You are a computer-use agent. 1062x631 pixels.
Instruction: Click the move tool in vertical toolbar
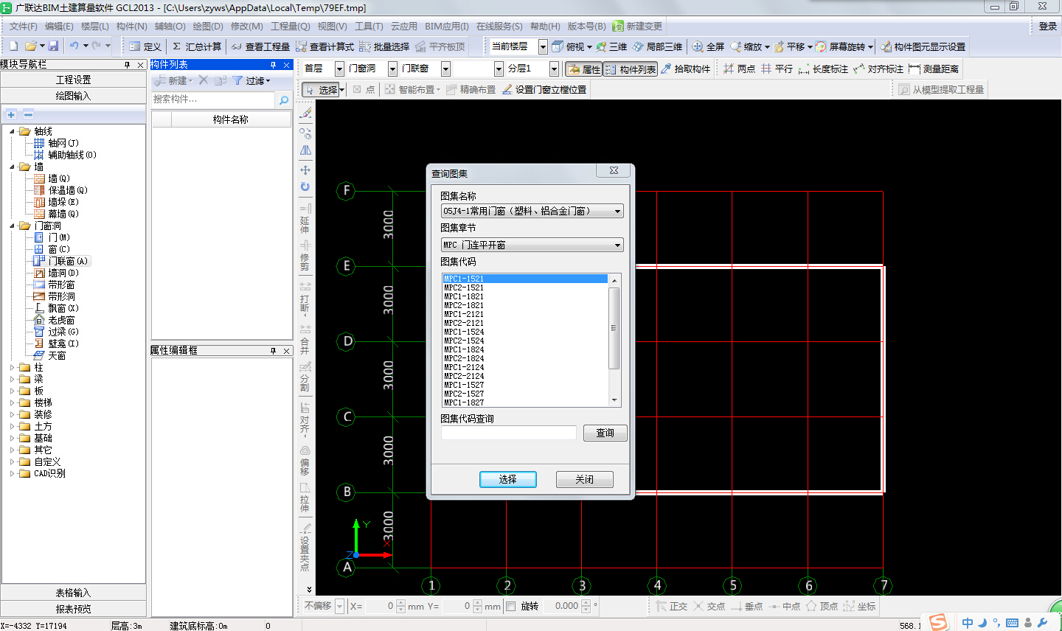305,170
